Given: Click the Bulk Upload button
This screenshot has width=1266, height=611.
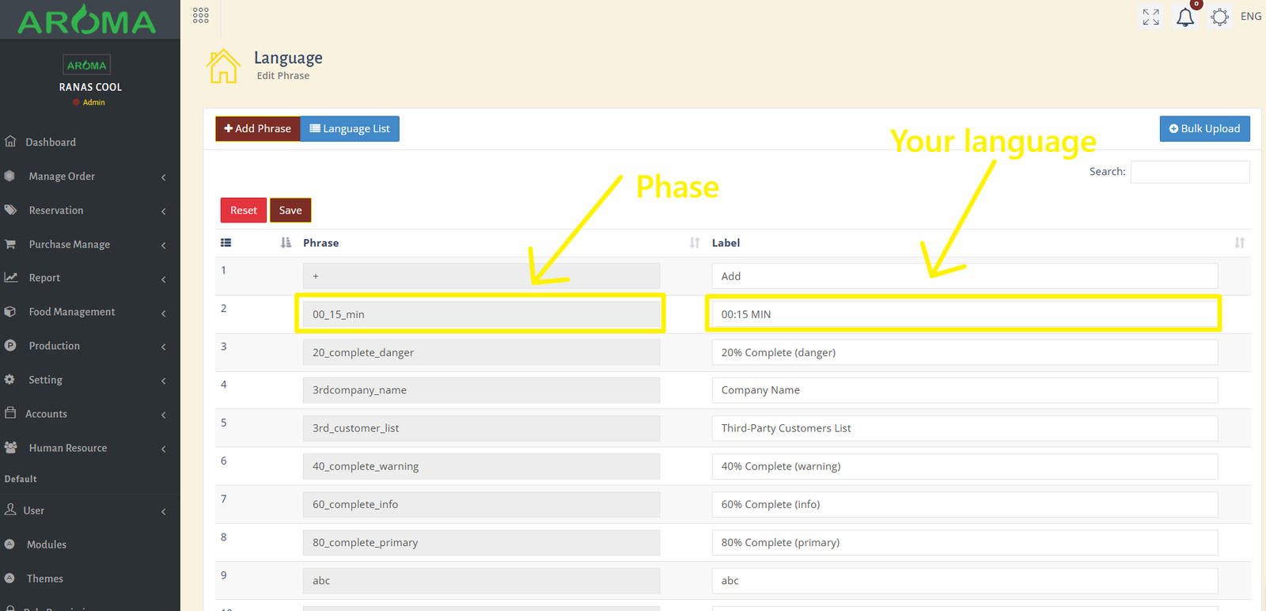Looking at the screenshot, I should click(1204, 129).
